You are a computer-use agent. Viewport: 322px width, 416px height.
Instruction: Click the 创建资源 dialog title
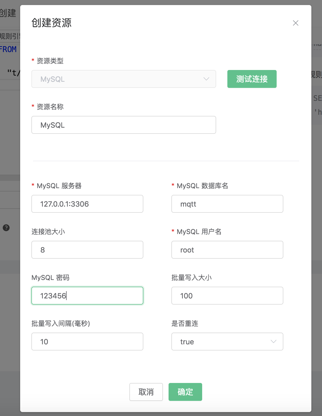[52, 23]
